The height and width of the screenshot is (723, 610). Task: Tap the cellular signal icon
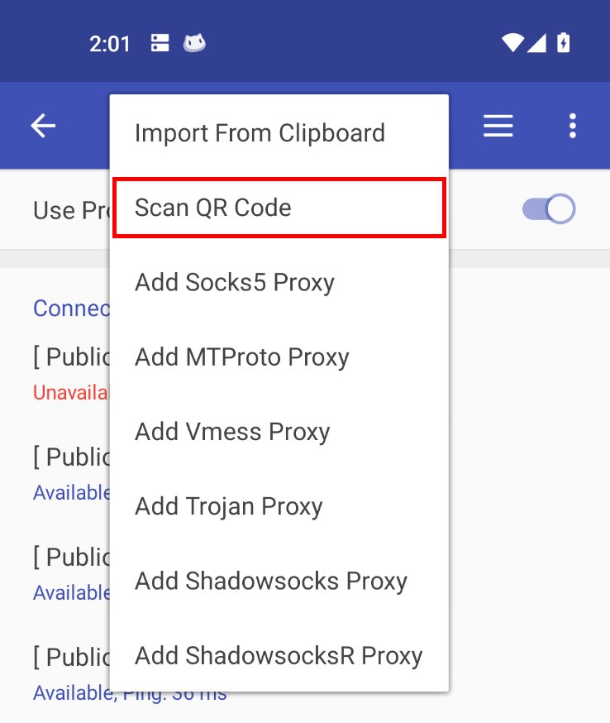click(536, 43)
